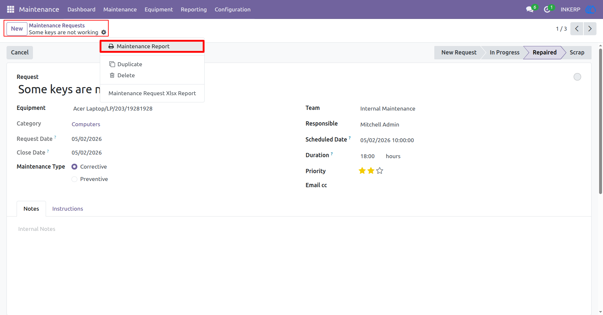Screen dimensions: 603x315
Task: Set priority to the third star
Action: coord(379,171)
